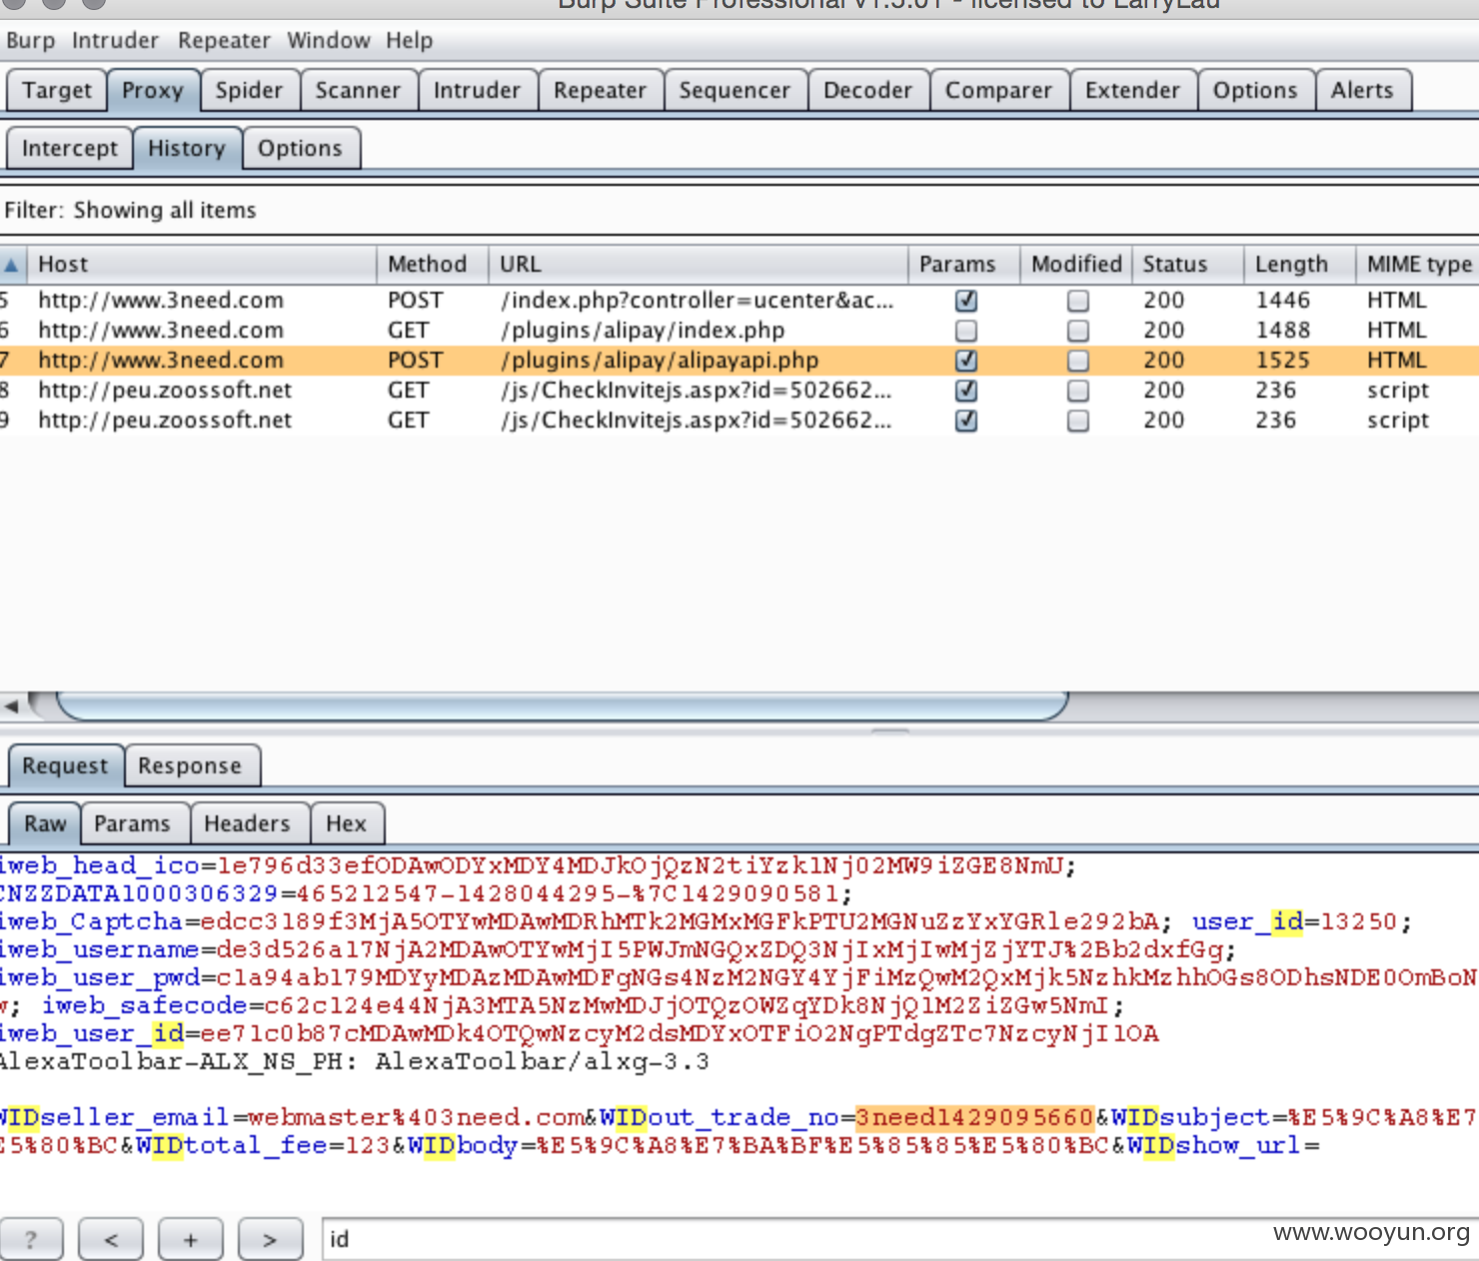The image size is (1479, 1261).
Task: Switch to the Intruder tool tab
Action: 477,90
